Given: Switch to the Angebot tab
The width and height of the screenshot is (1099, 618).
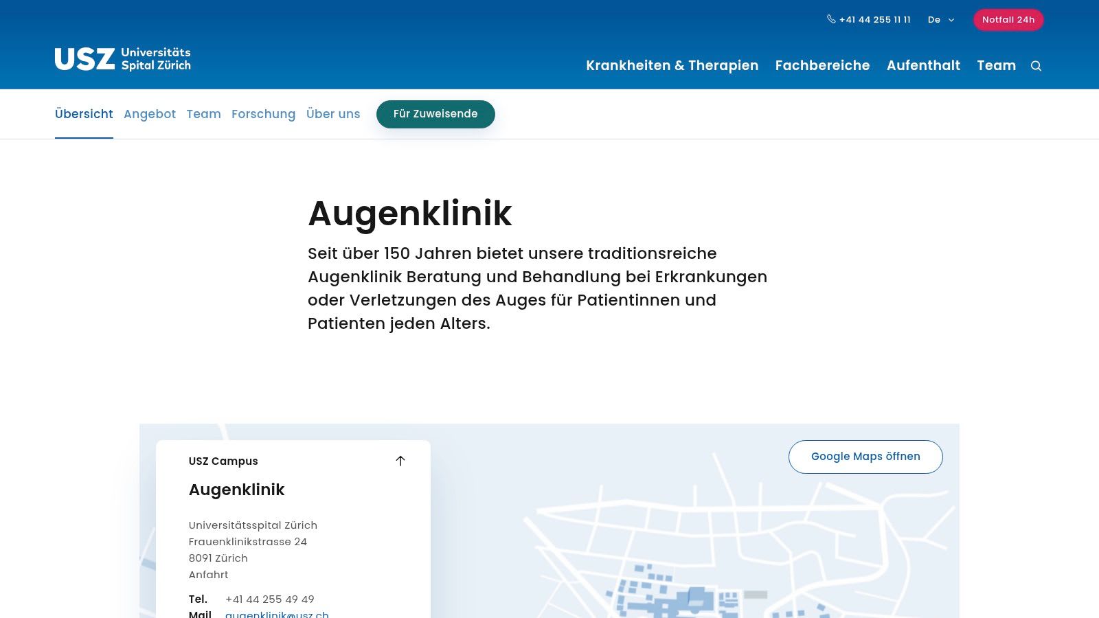Looking at the screenshot, I should click(x=150, y=114).
